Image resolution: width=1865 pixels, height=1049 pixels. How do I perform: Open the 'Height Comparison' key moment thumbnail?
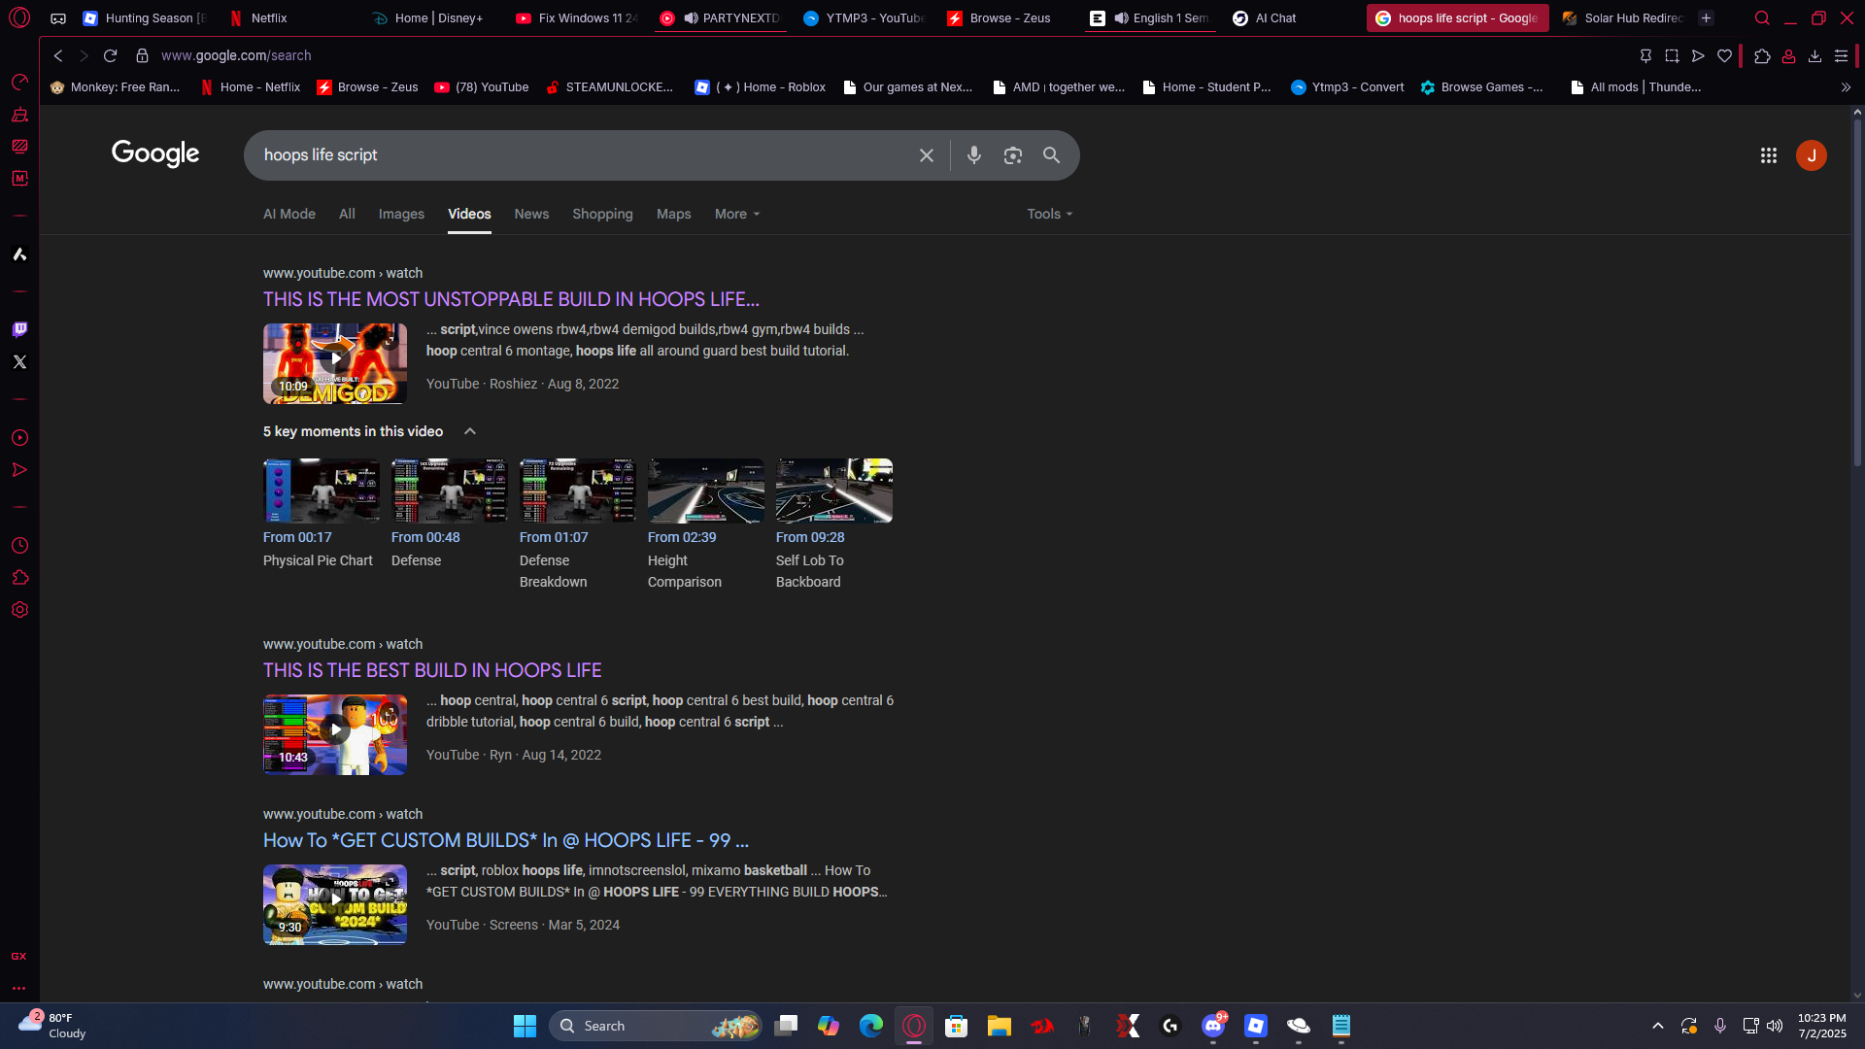click(706, 491)
